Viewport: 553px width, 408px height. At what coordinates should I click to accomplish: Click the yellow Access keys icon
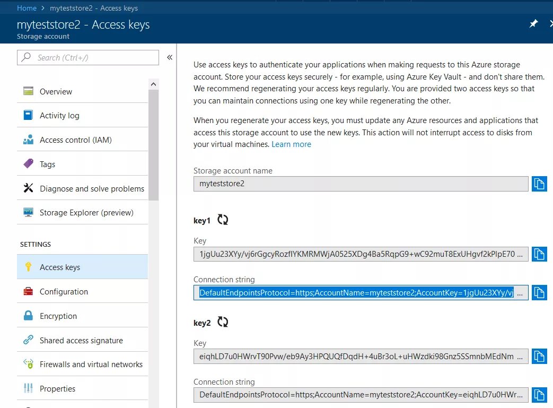(x=28, y=267)
